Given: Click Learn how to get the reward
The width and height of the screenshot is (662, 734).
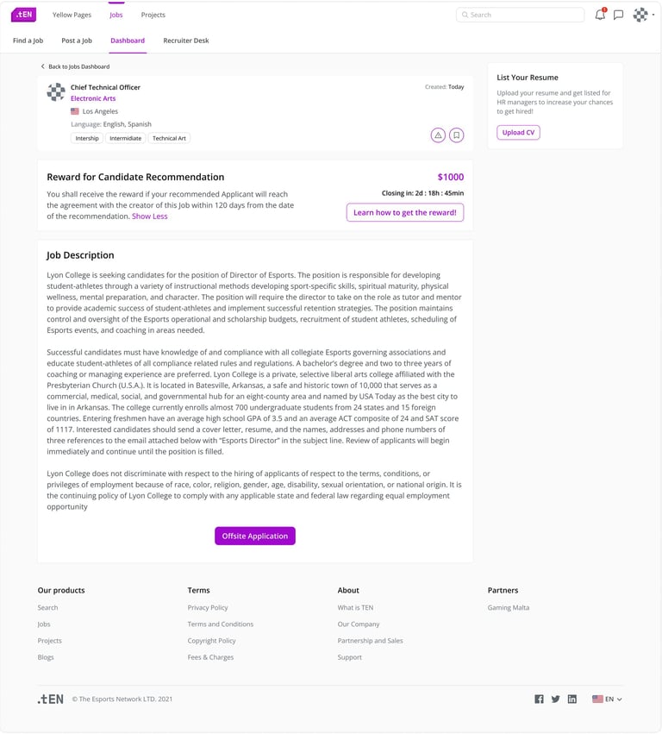Looking at the screenshot, I should point(404,212).
